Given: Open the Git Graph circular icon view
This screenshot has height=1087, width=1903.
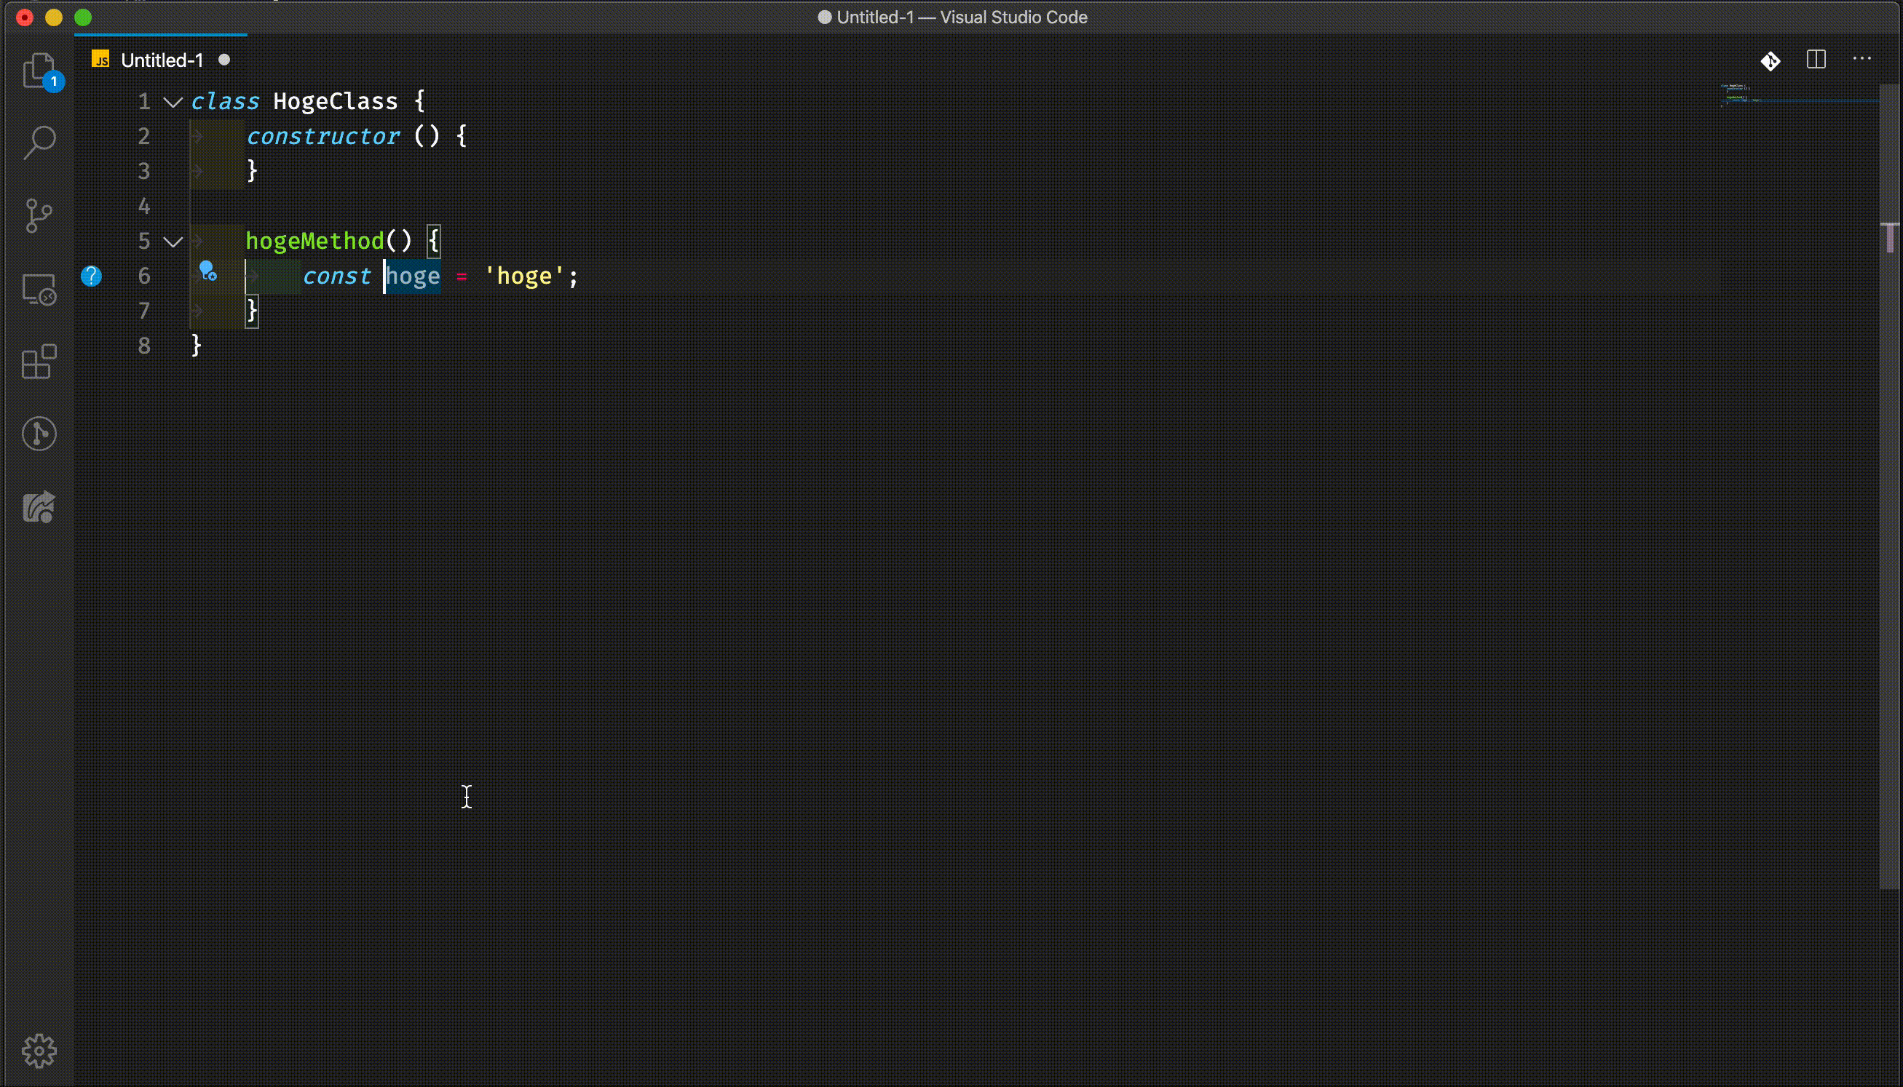Looking at the screenshot, I should pos(39,434).
